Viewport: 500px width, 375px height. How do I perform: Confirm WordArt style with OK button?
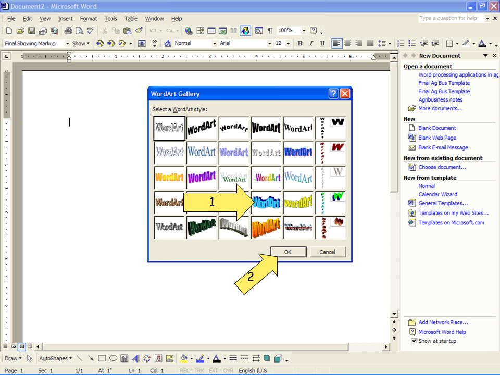(x=288, y=252)
